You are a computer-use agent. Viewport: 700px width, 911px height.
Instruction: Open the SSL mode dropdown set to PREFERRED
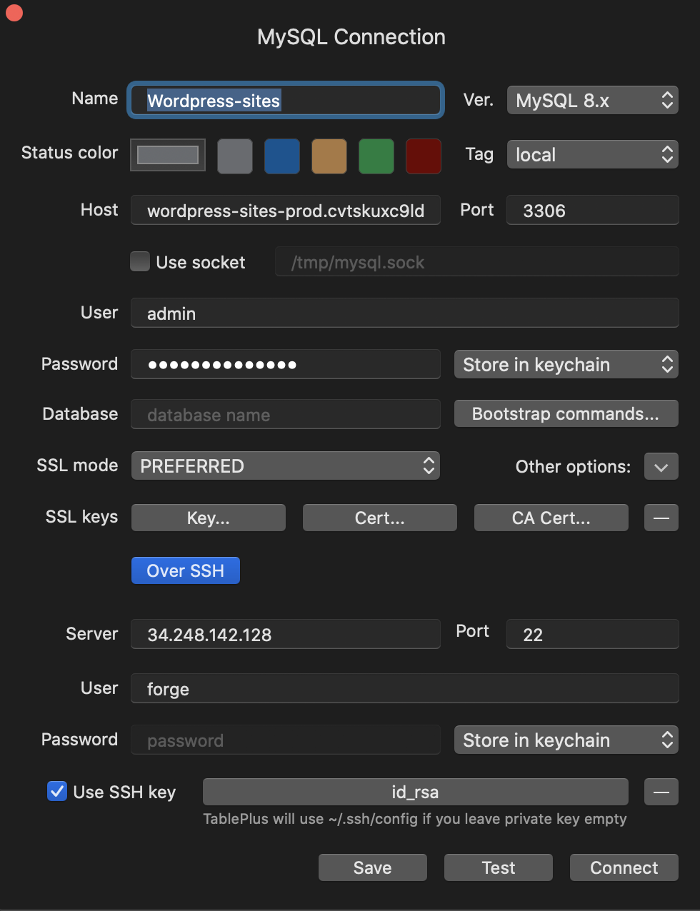click(x=285, y=465)
